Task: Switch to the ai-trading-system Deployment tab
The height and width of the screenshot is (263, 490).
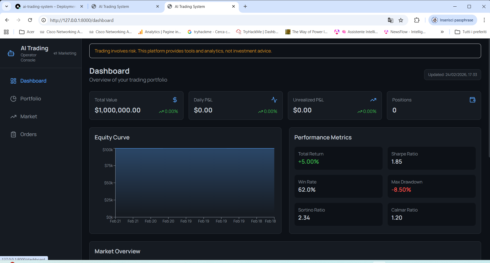Action: 46,6
